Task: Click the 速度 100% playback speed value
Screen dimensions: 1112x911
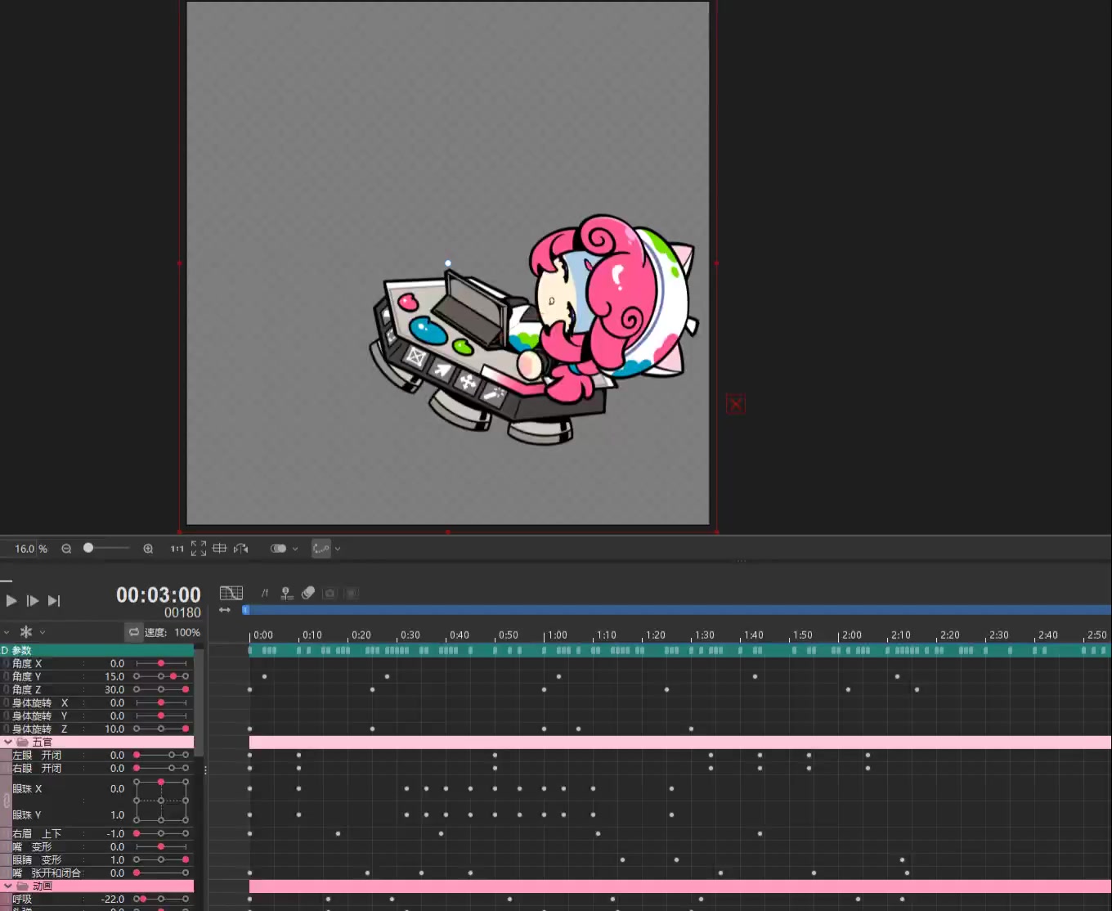Action: tap(186, 632)
